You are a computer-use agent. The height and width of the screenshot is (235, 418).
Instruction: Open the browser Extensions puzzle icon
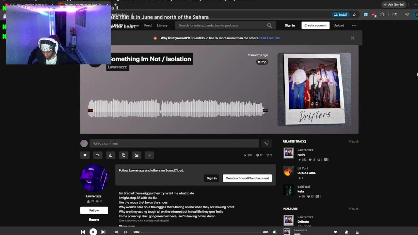(382, 14)
